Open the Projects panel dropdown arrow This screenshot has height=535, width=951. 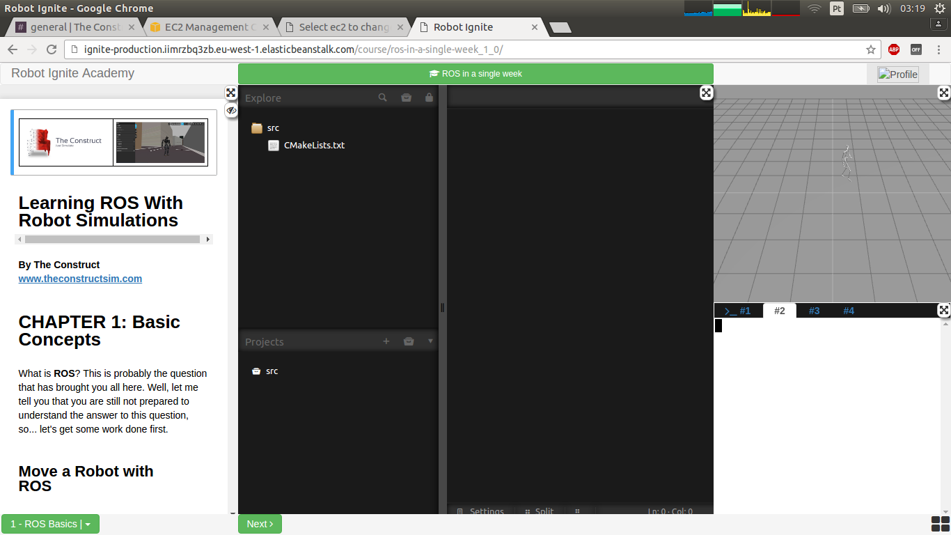click(x=430, y=341)
